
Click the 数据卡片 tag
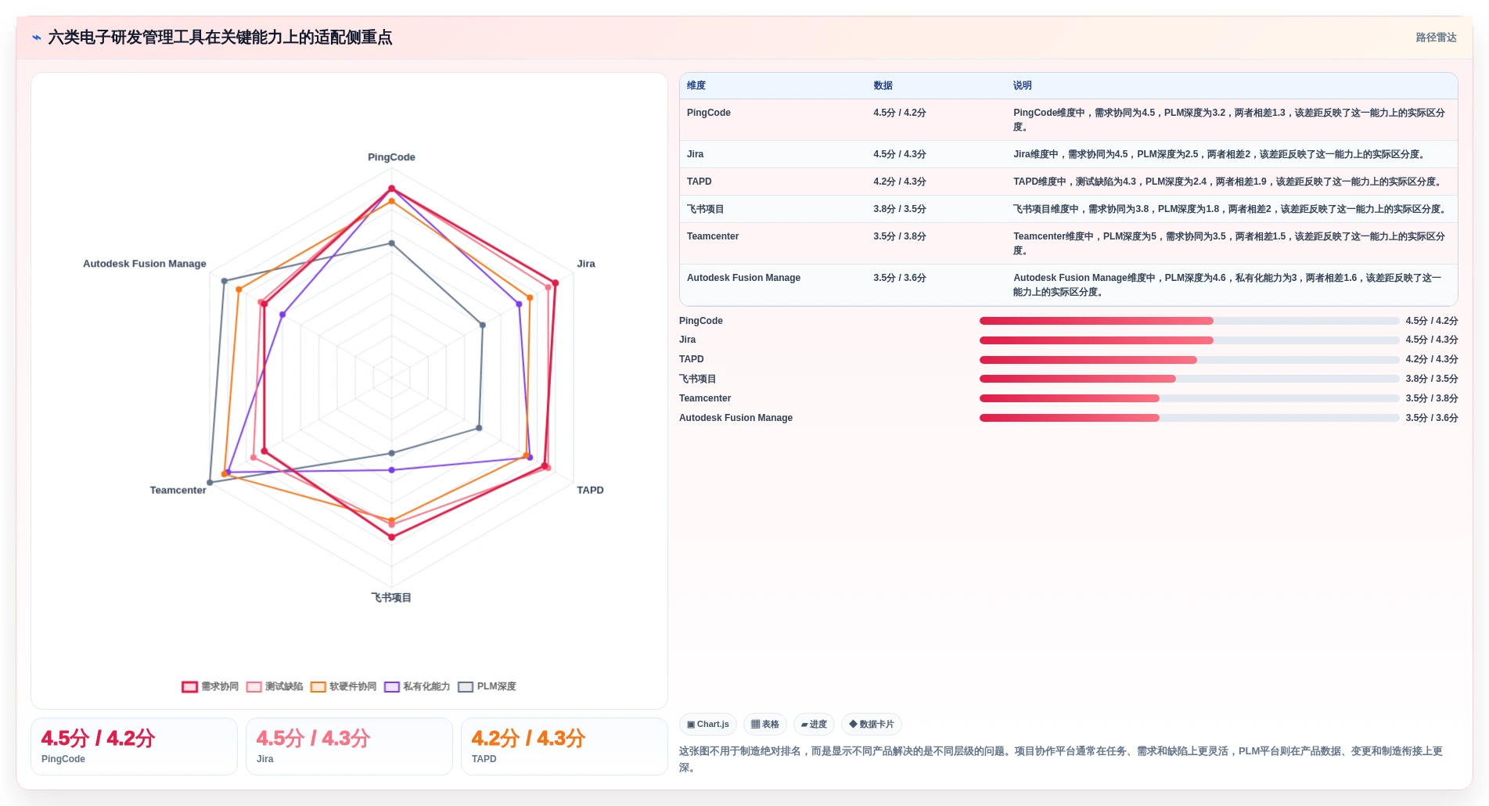click(872, 725)
